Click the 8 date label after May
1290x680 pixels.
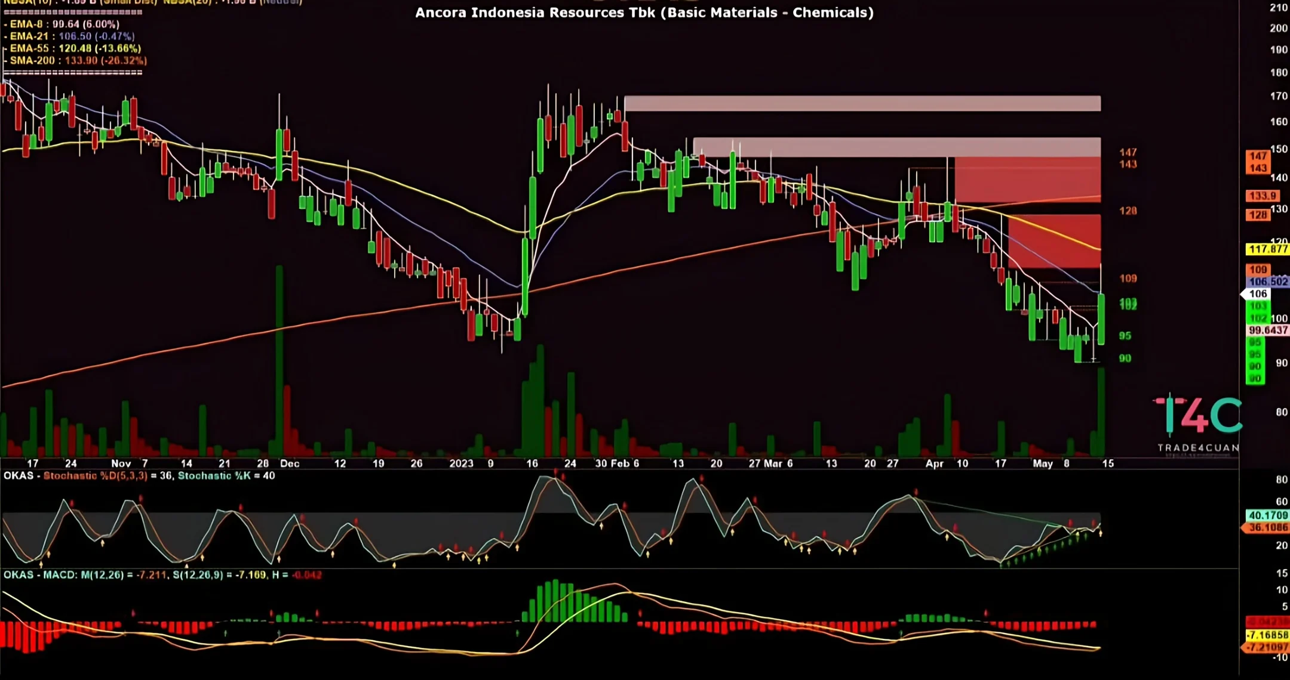[1067, 463]
